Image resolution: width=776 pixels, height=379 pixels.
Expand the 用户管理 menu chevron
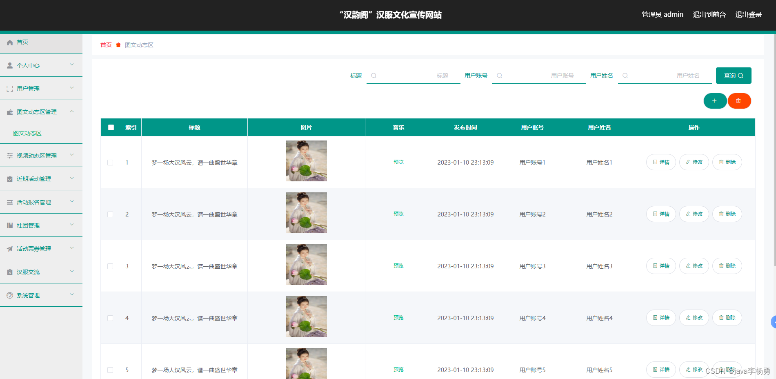click(72, 88)
